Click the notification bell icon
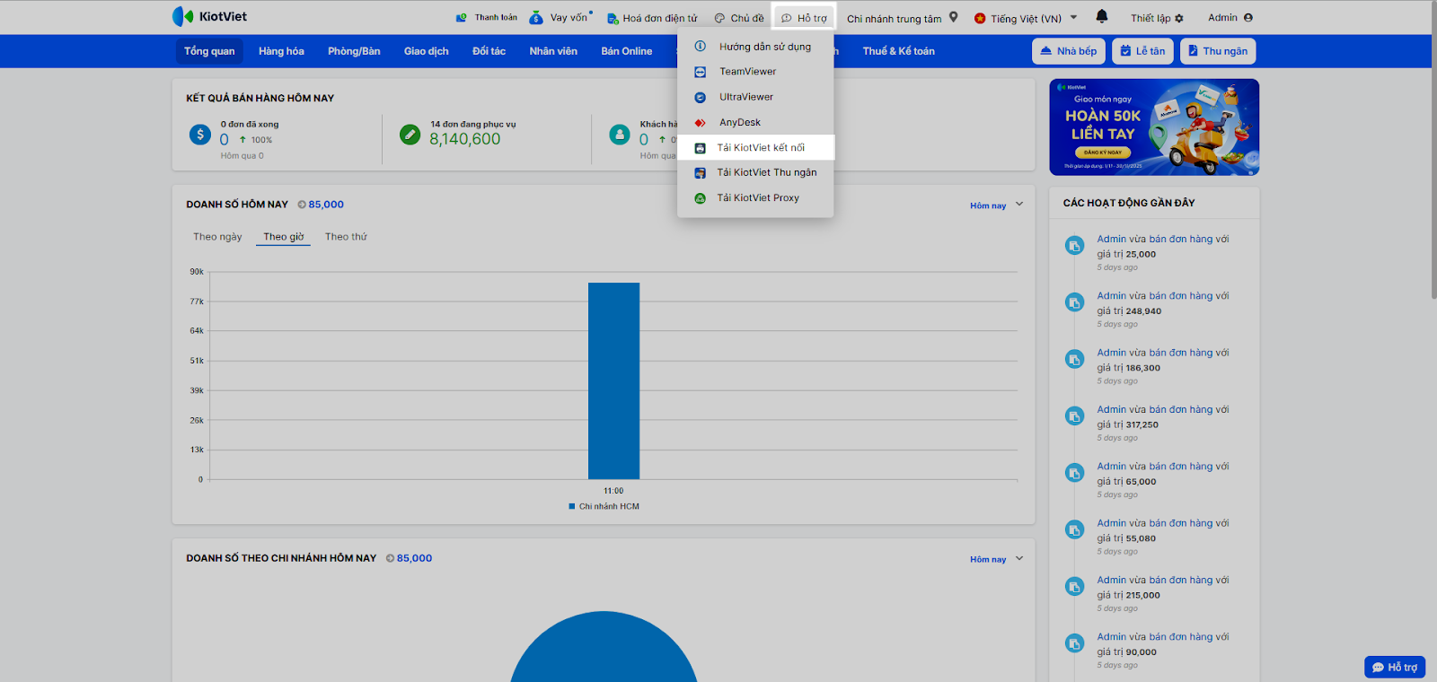The height and width of the screenshot is (682, 1437). click(1102, 16)
